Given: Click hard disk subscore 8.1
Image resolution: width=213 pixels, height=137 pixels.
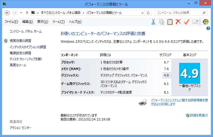Looking at the screenshot, I should click(166, 92).
